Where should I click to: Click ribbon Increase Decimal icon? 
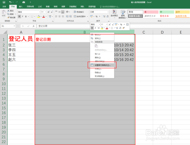(104, 16)
